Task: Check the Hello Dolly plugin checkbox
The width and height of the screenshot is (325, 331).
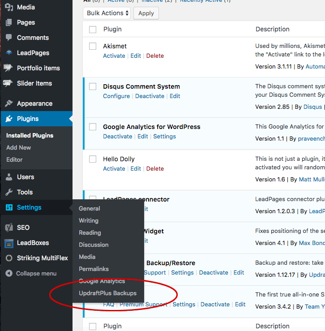Action: (93, 159)
